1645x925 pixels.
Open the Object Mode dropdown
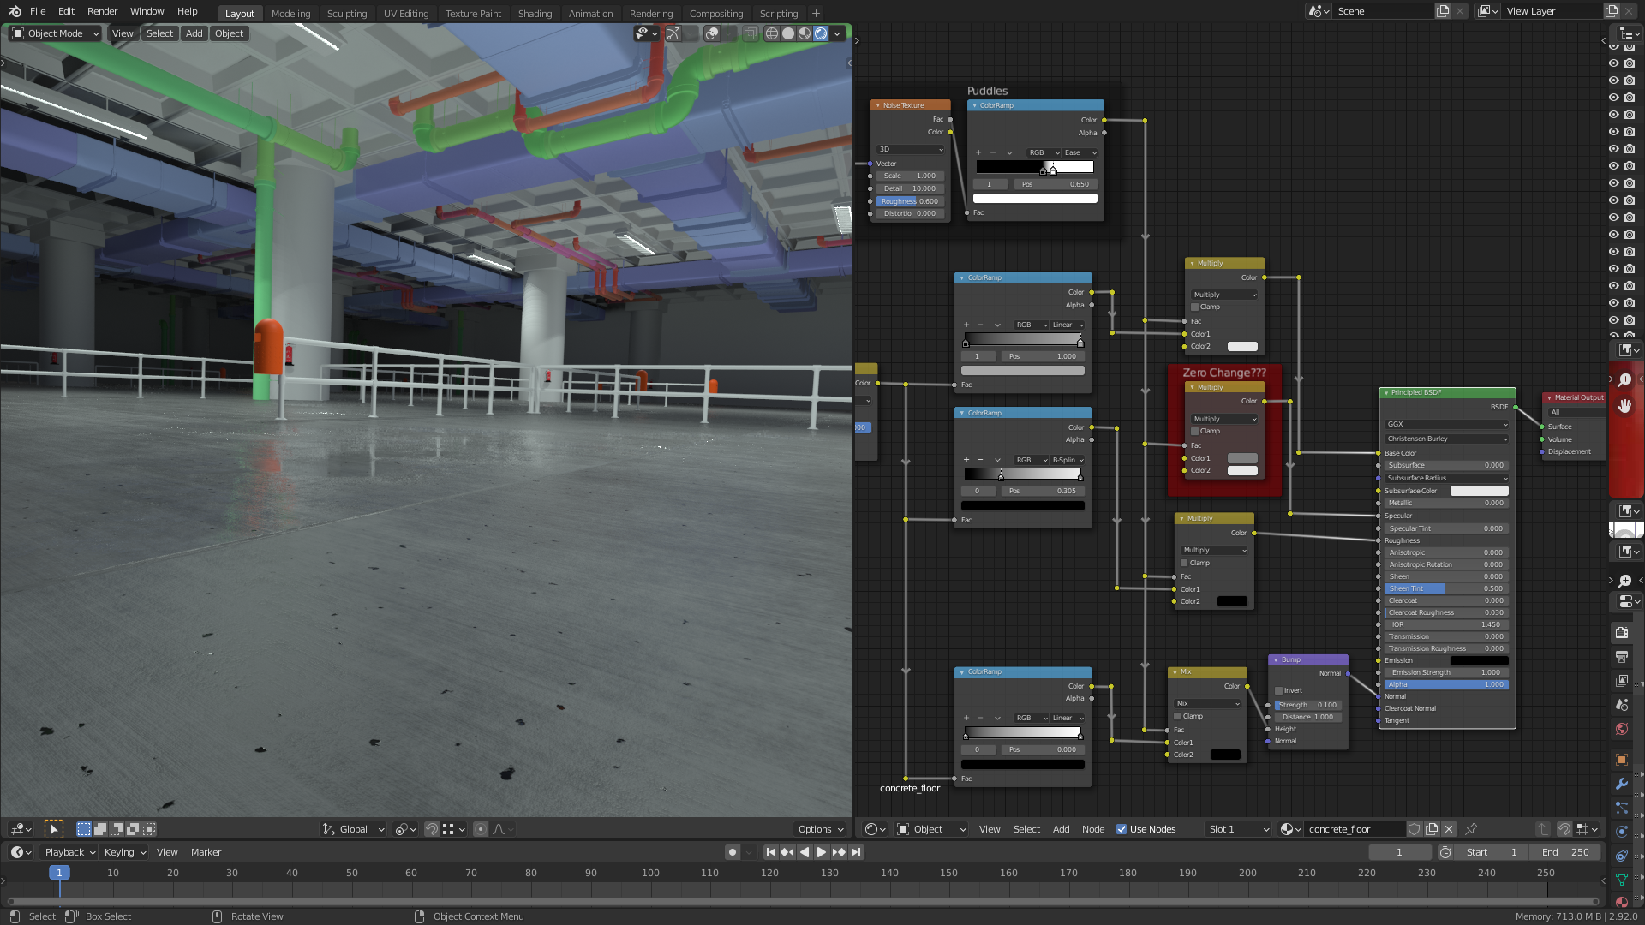[x=56, y=33]
